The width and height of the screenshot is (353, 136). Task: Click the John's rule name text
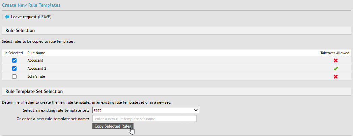pos(36,77)
